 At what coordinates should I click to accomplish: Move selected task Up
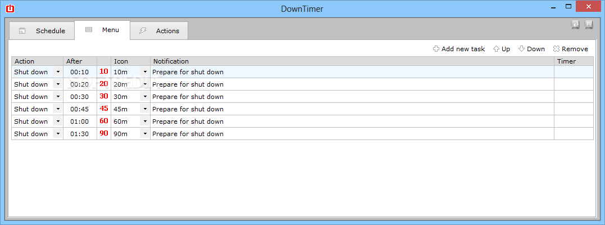502,49
